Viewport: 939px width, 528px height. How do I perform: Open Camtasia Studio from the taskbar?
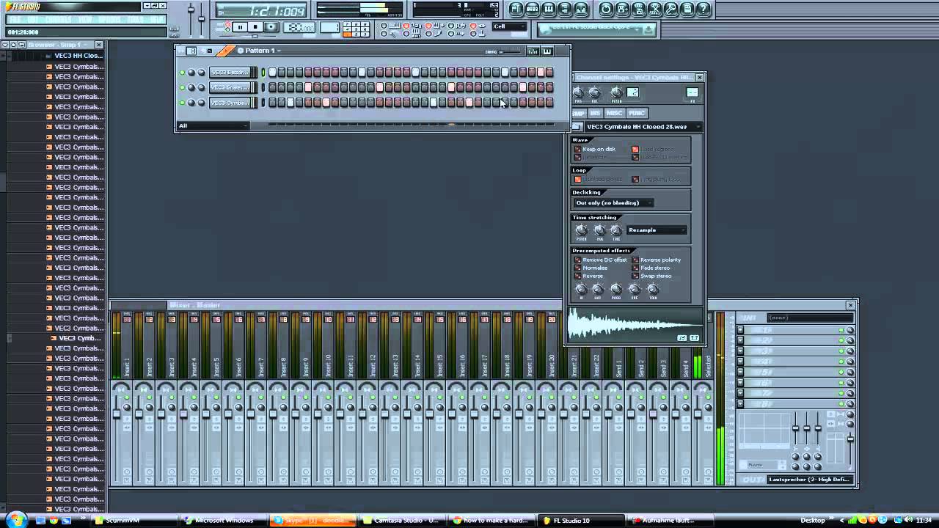click(x=401, y=521)
